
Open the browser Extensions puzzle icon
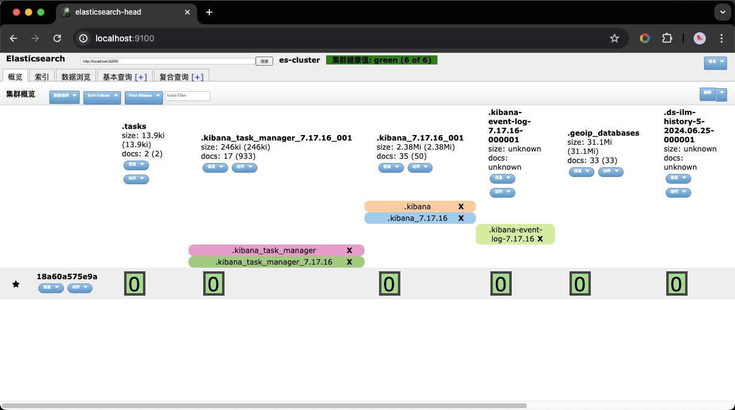pos(667,38)
